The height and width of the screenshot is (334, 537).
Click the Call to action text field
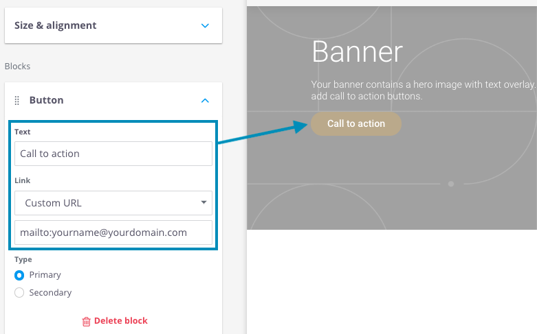[x=113, y=154]
